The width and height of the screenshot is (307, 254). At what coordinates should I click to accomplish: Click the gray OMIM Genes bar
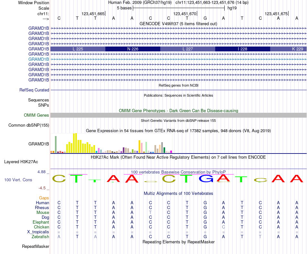(179, 115)
